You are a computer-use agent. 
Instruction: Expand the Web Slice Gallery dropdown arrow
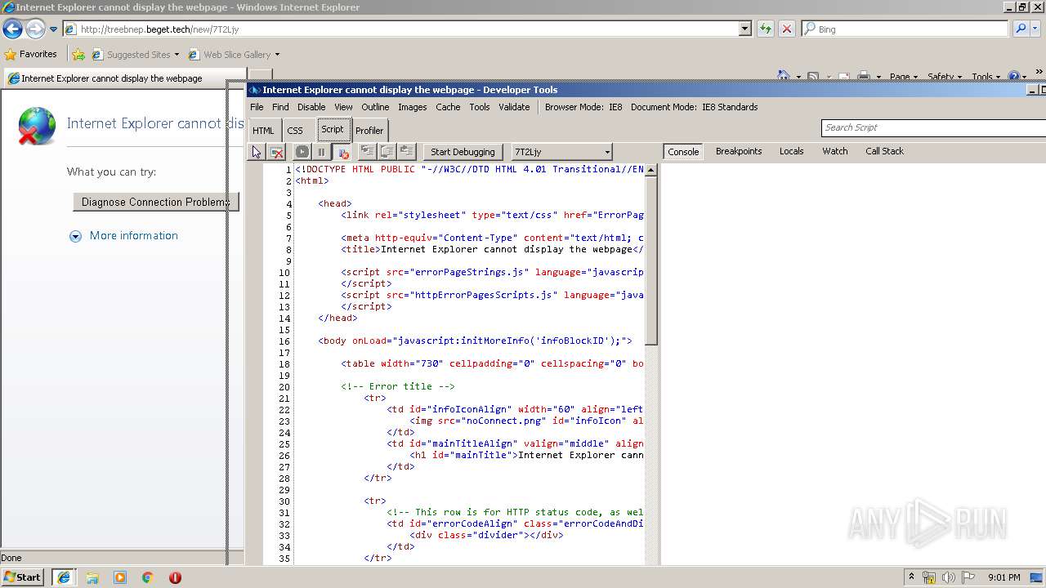[x=277, y=55]
